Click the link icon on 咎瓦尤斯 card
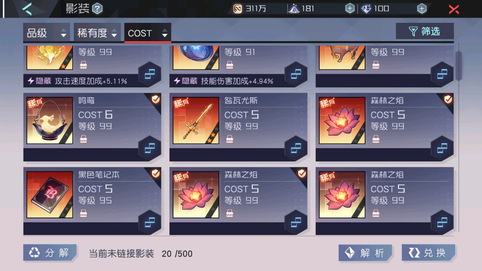This screenshot has height=271, width=482. (x=296, y=148)
